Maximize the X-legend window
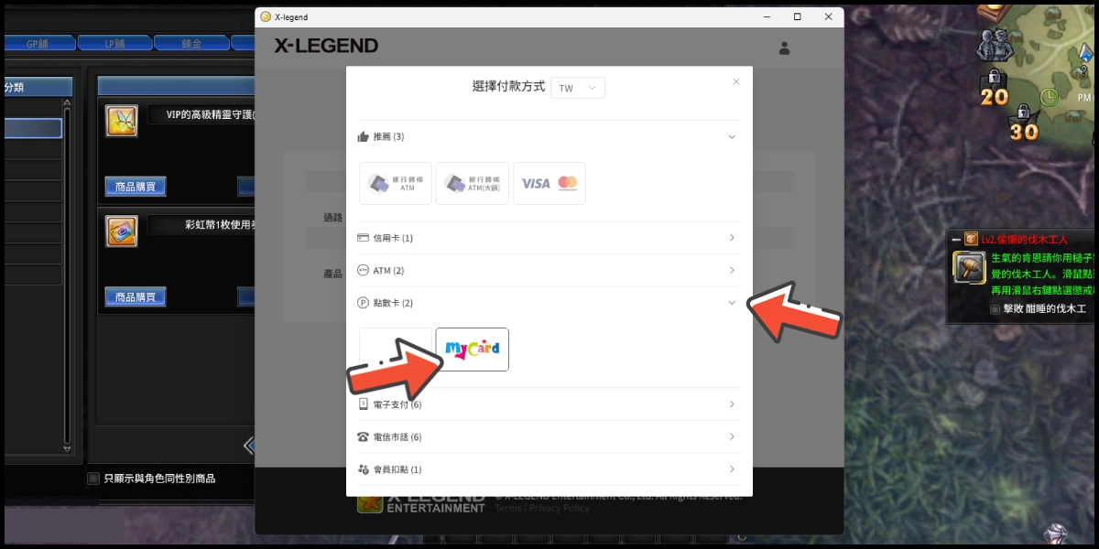 [x=798, y=16]
